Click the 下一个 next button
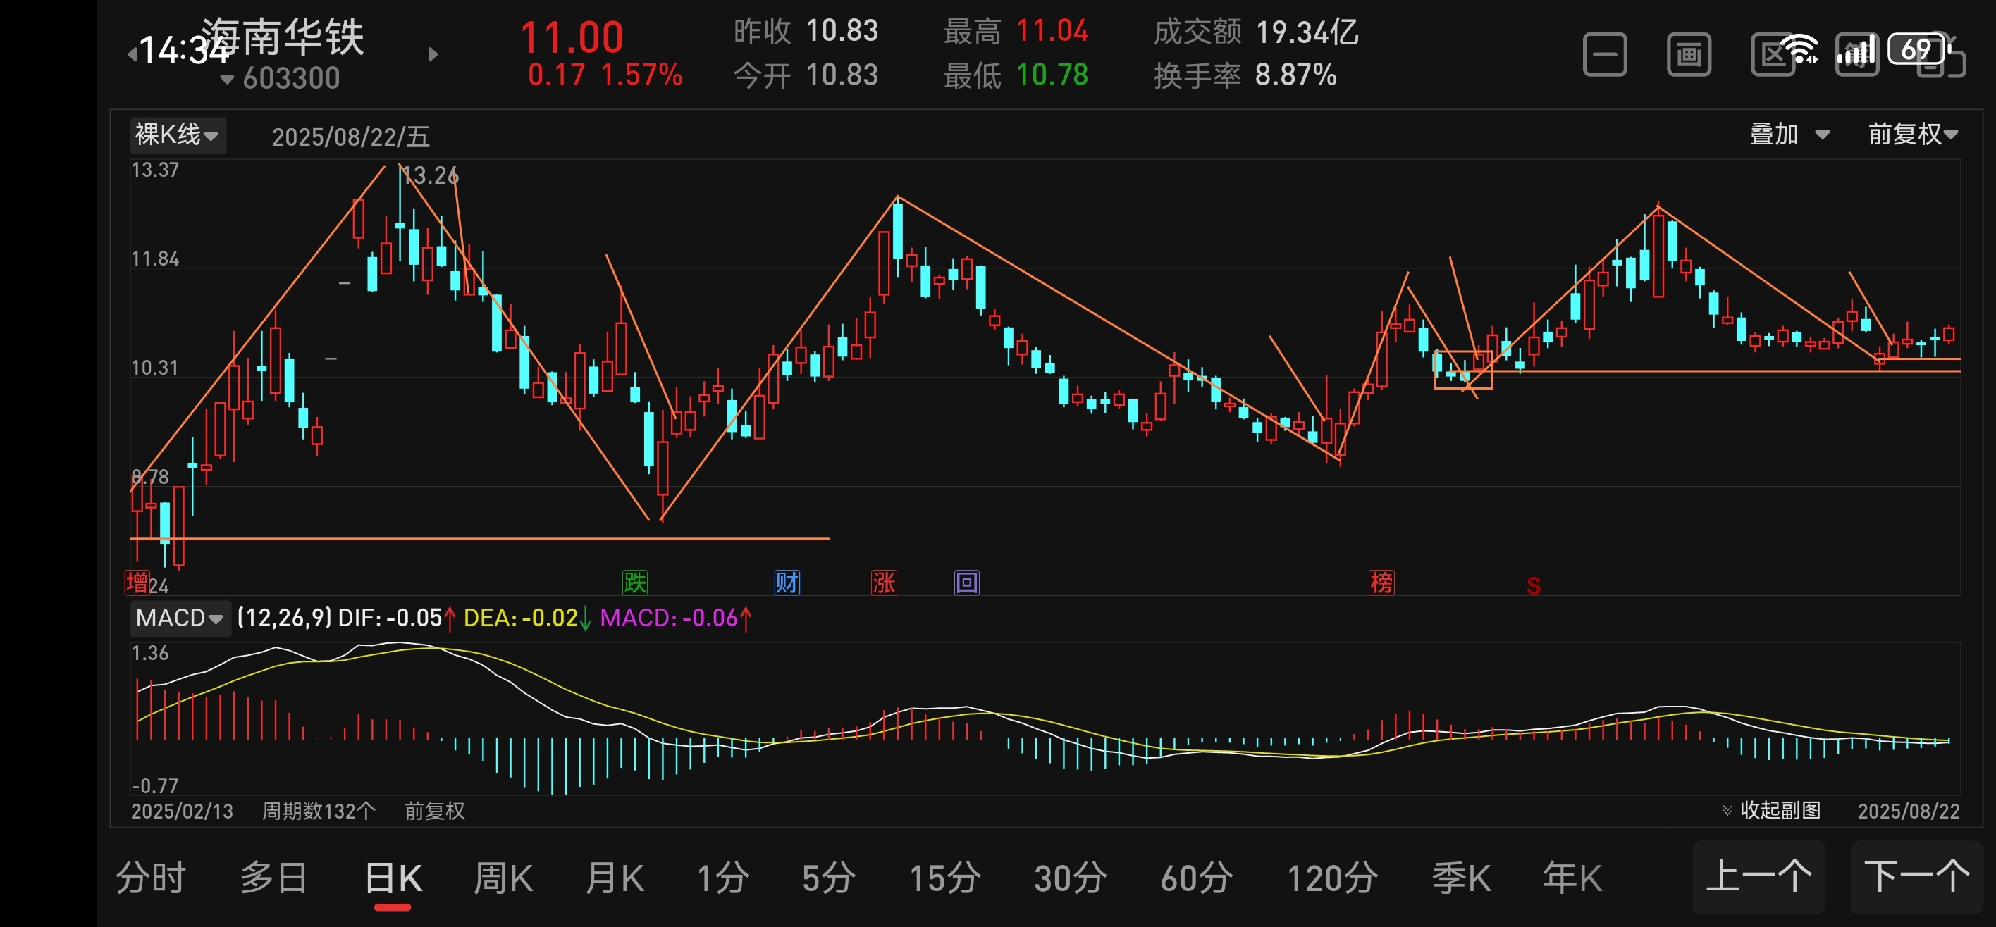Image resolution: width=1996 pixels, height=927 pixels. [x=1916, y=877]
